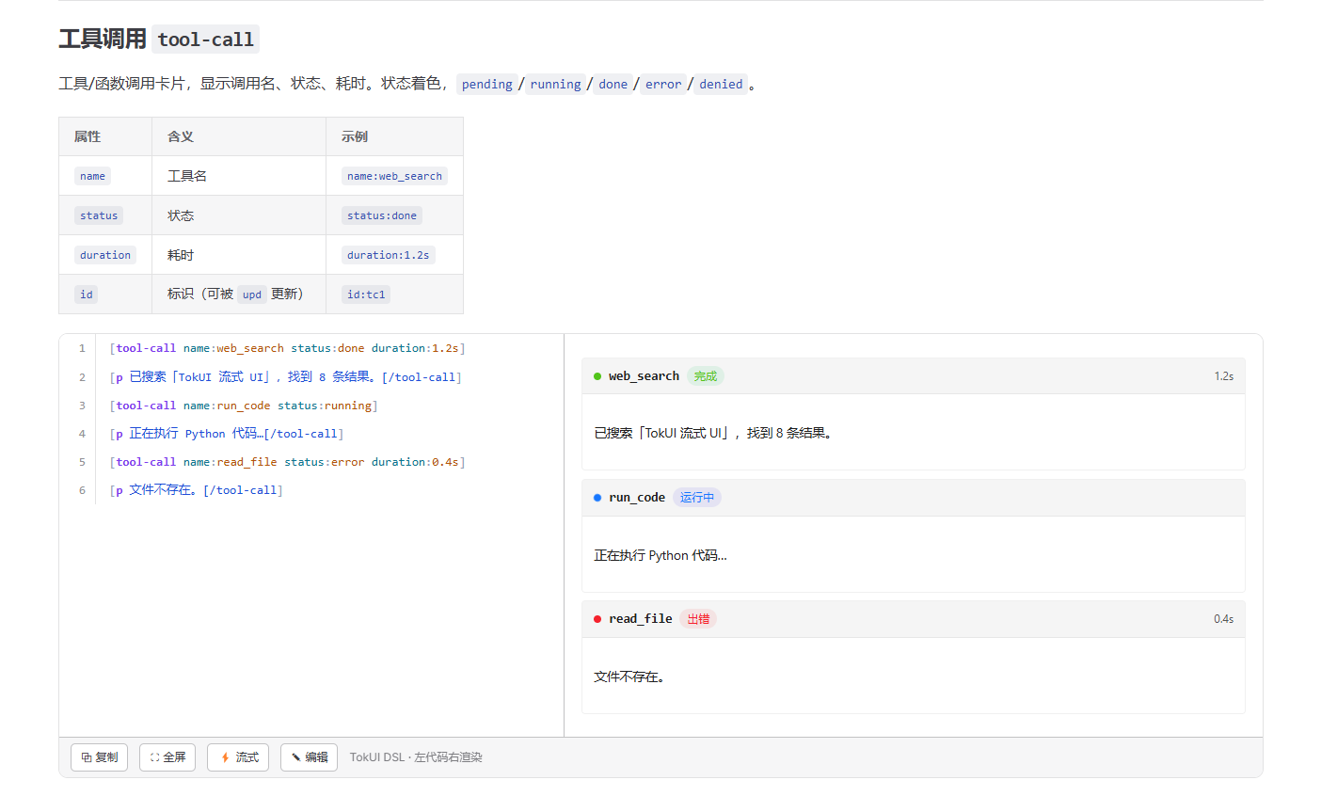Click the text 正在执行 Python 代码… in the preview

tap(660, 555)
